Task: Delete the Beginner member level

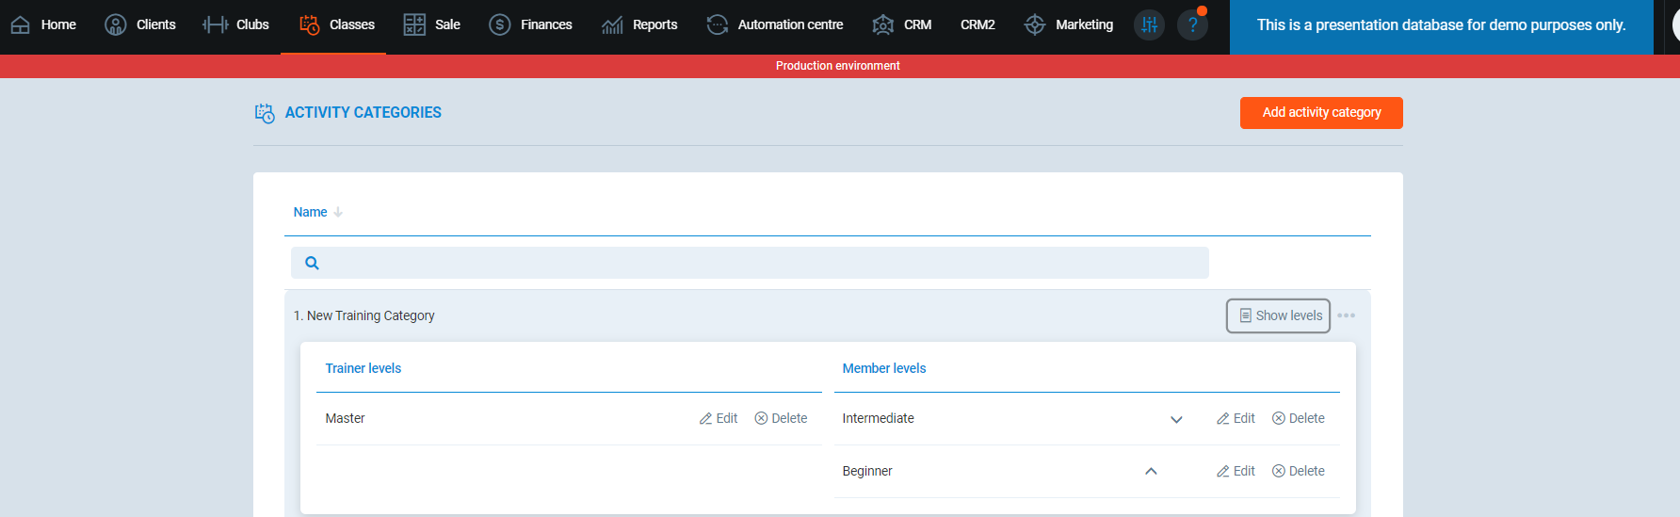Action: coord(1298,472)
